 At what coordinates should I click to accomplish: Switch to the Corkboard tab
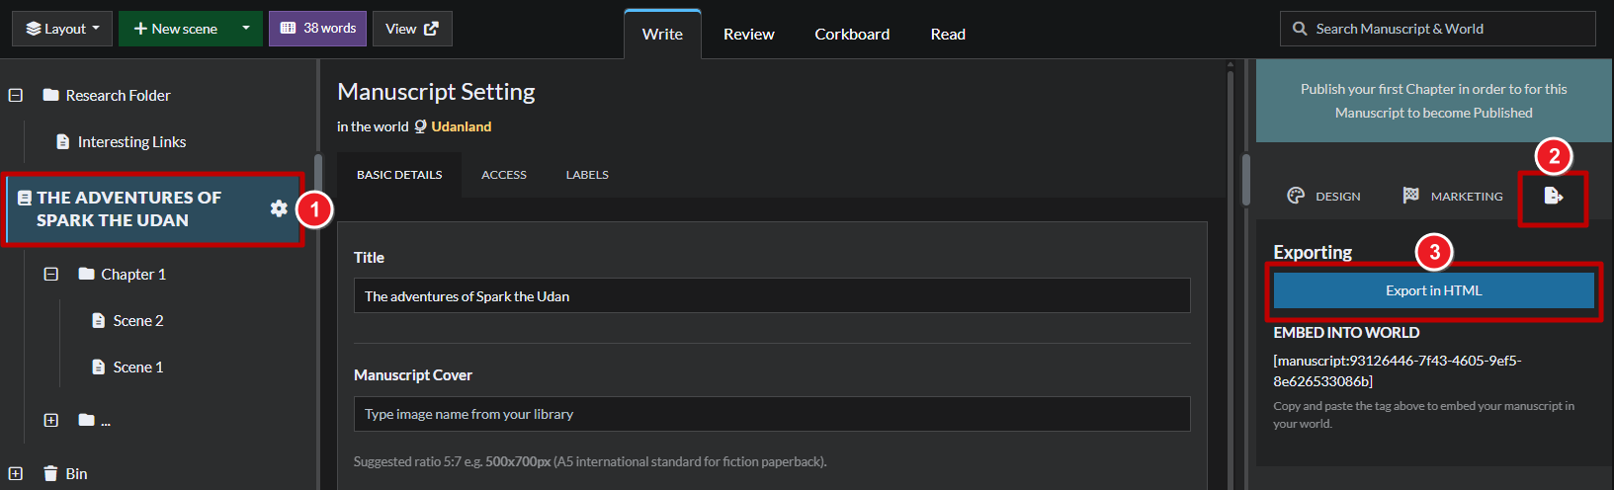(852, 34)
